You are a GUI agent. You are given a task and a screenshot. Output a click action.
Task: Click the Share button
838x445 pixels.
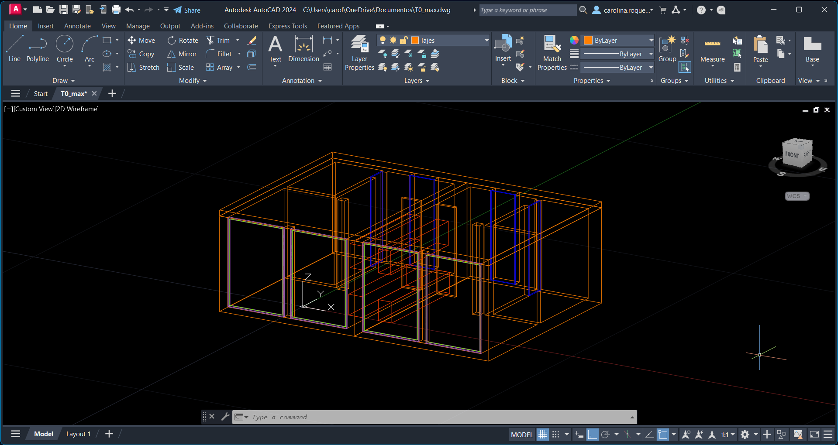pos(187,10)
